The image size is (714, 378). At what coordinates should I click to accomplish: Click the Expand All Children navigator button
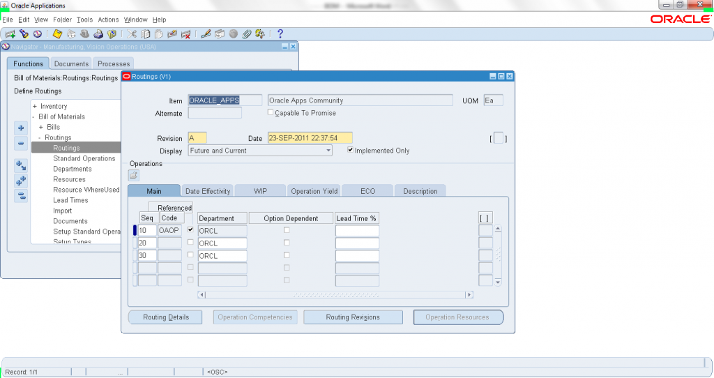pyautogui.click(x=21, y=181)
